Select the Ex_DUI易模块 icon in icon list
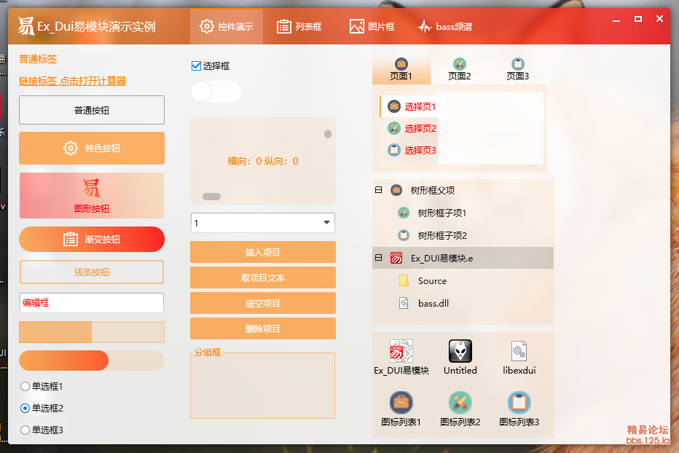Image resolution: width=679 pixels, height=453 pixels. click(x=401, y=351)
